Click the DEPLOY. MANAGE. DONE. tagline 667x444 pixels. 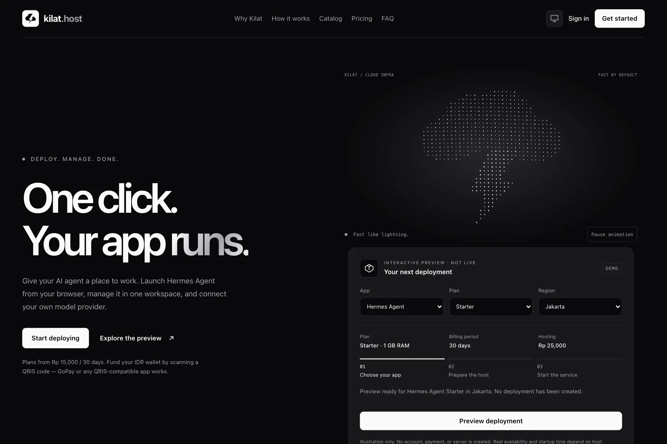tap(74, 159)
